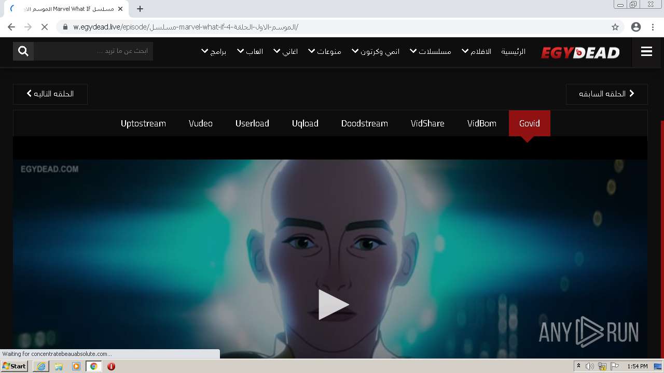This screenshot has height=373, width=664.
Task: Play the video with center play button
Action: pyautogui.click(x=333, y=305)
